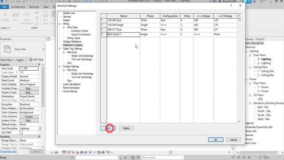Click the Detail Level icon on view control bar
The height and width of the screenshot is (160, 284).
[64, 152]
